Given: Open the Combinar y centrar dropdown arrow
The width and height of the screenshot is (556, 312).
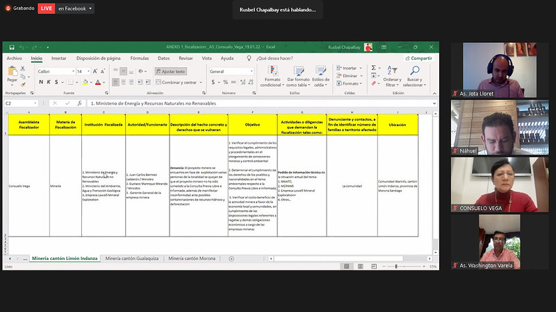Looking at the screenshot, I should [x=201, y=83].
